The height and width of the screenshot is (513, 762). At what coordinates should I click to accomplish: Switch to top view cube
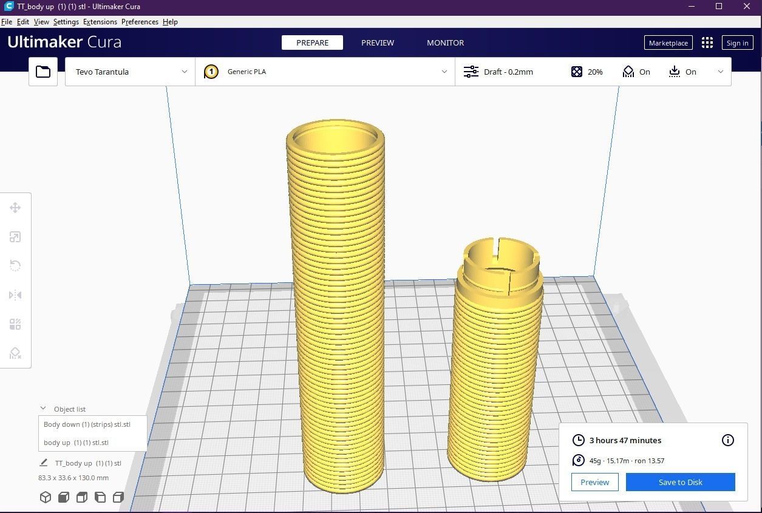[82, 497]
